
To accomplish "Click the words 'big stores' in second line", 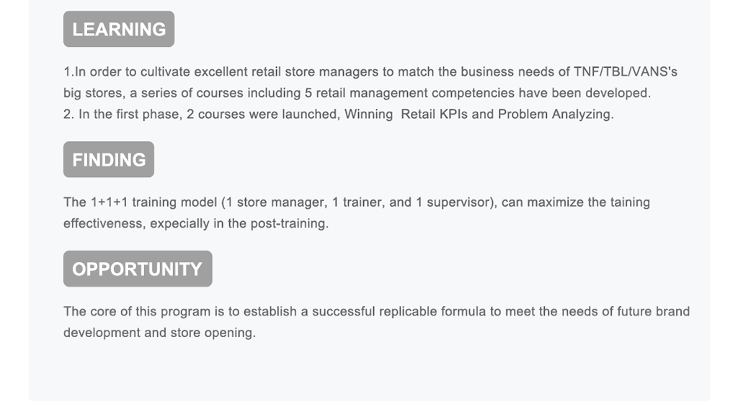I will (x=93, y=93).
